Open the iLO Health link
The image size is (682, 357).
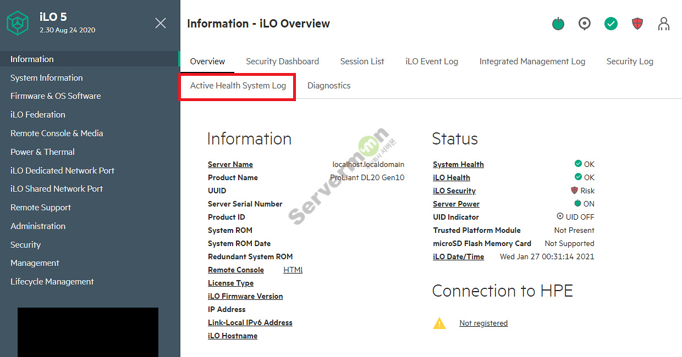(452, 177)
